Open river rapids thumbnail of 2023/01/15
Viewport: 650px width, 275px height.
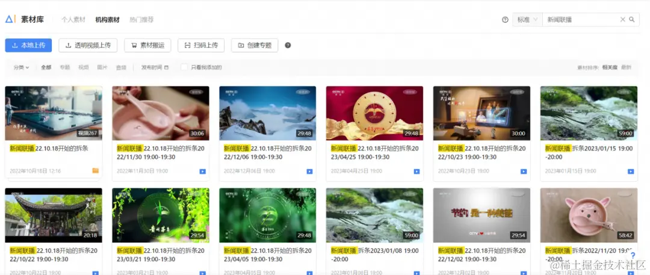(589, 113)
